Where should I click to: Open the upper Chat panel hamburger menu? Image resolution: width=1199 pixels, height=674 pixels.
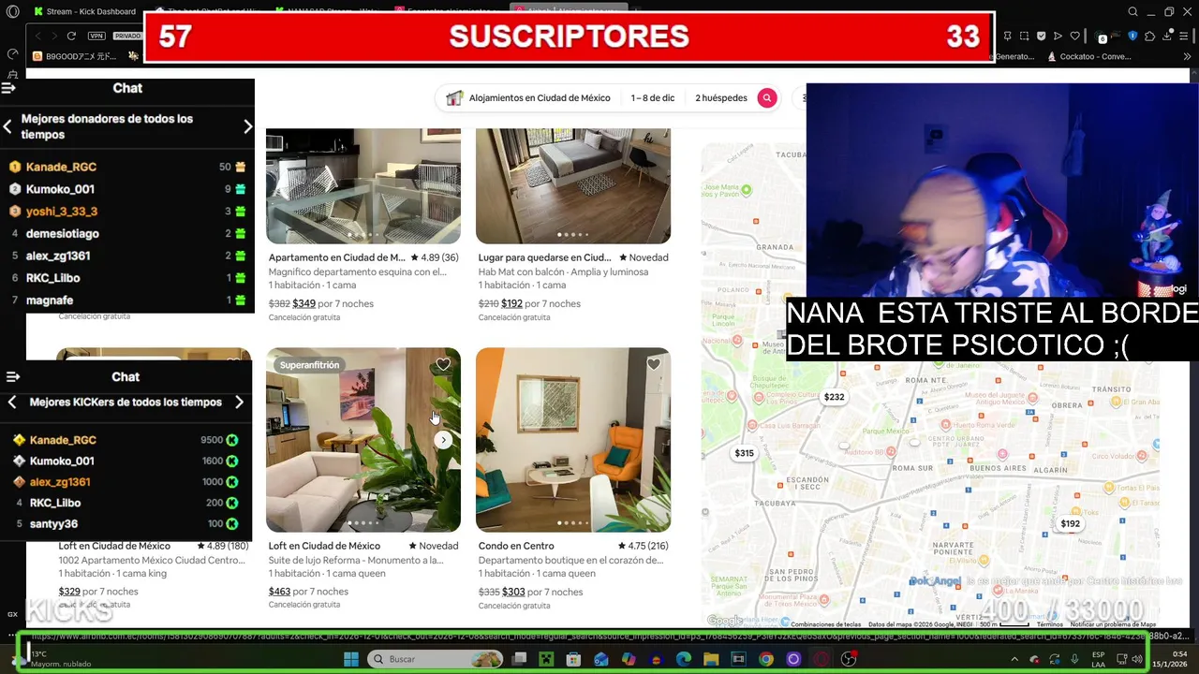[8, 88]
